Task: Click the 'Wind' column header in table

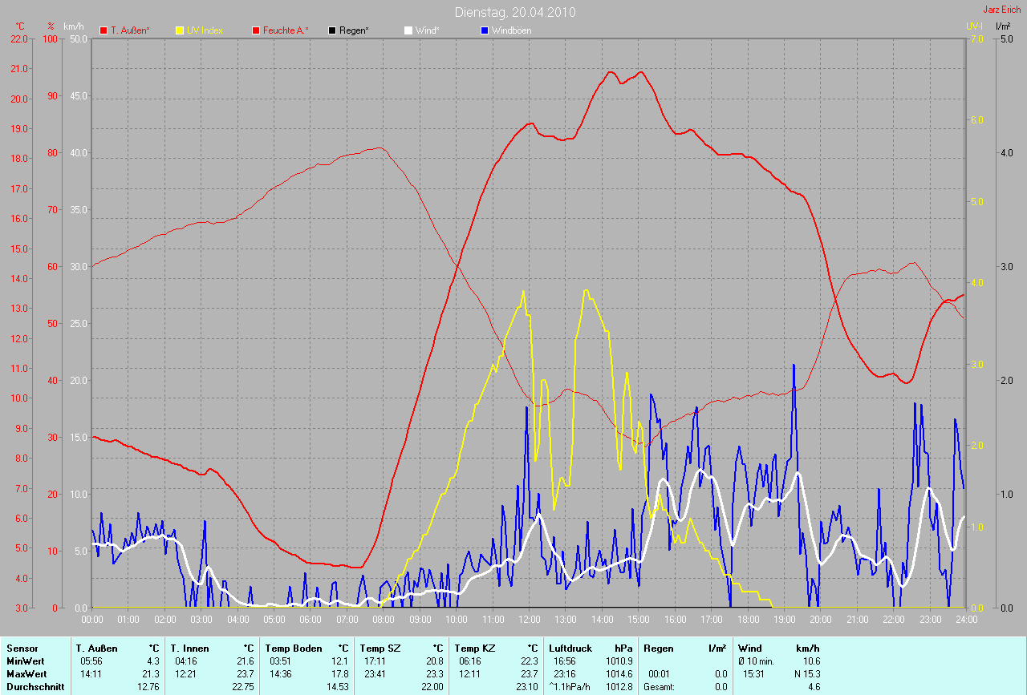Action: [x=749, y=648]
